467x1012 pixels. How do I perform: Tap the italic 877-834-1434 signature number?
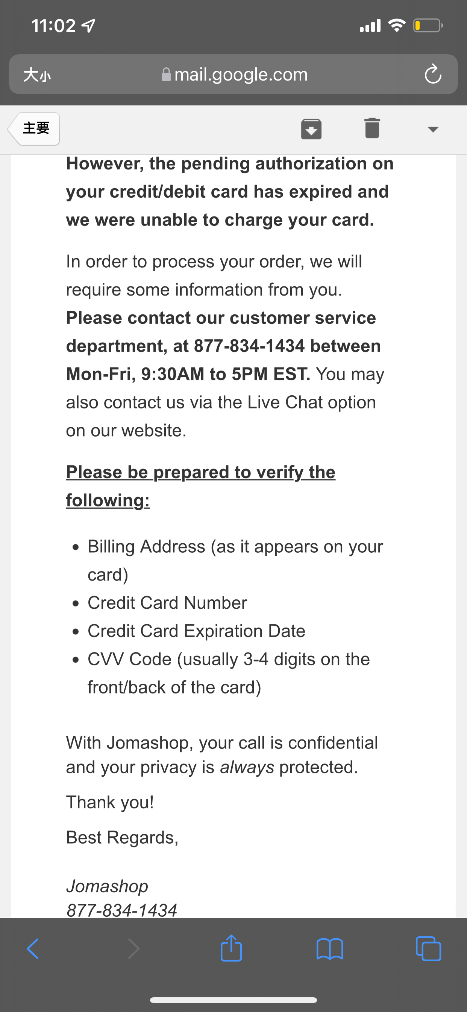(x=122, y=910)
